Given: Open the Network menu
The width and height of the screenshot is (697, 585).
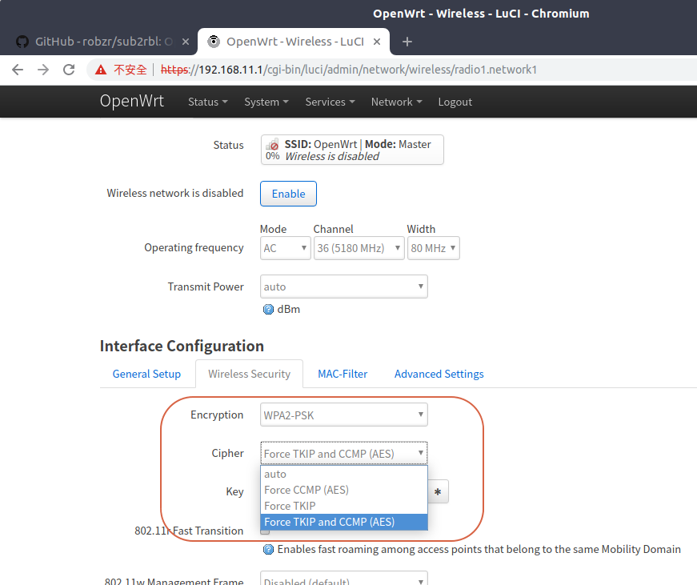Looking at the screenshot, I should [x=396, y=102].
